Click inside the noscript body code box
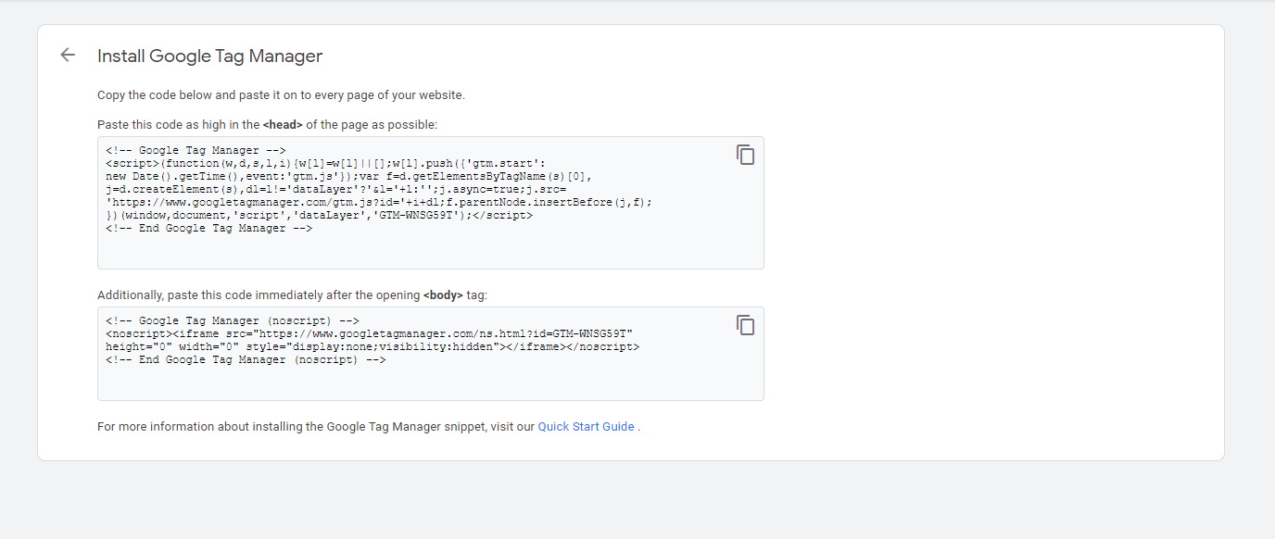The image size is (1275, 539). pos(431,354)
